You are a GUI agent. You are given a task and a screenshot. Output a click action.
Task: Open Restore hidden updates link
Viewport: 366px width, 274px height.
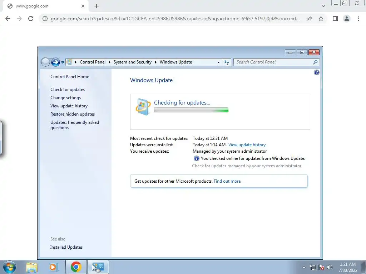73,114
